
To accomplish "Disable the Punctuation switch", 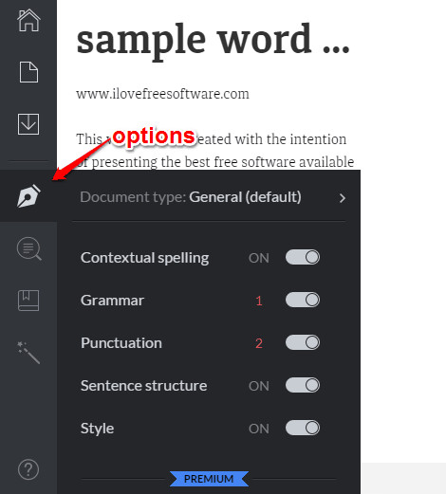I will click(x=303, y=342).
